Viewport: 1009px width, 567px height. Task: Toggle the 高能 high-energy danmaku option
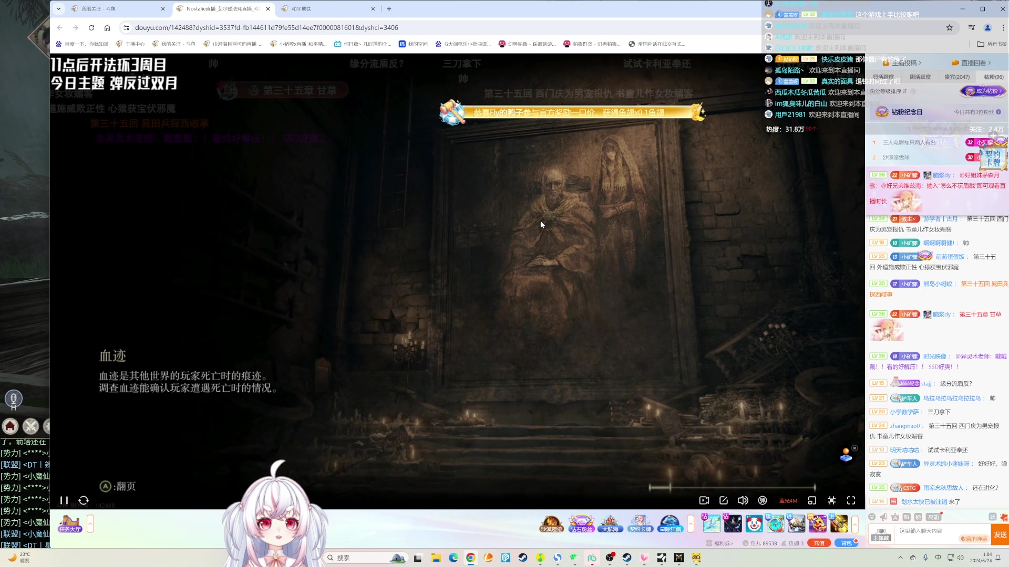click(x=933, y=517)
